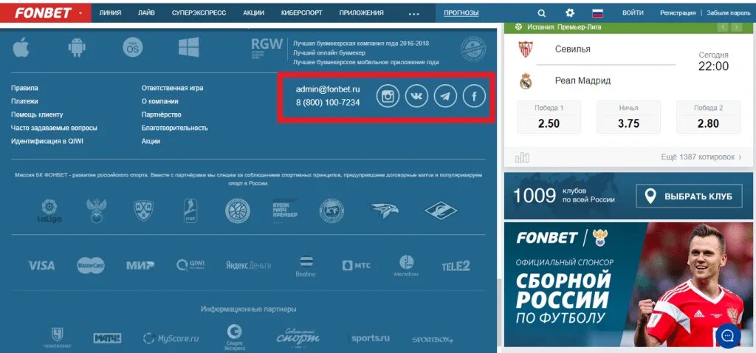Viewport: 756px width, 353px height.
Task: Open the Russian flag language selector
Action: [598, 13]
